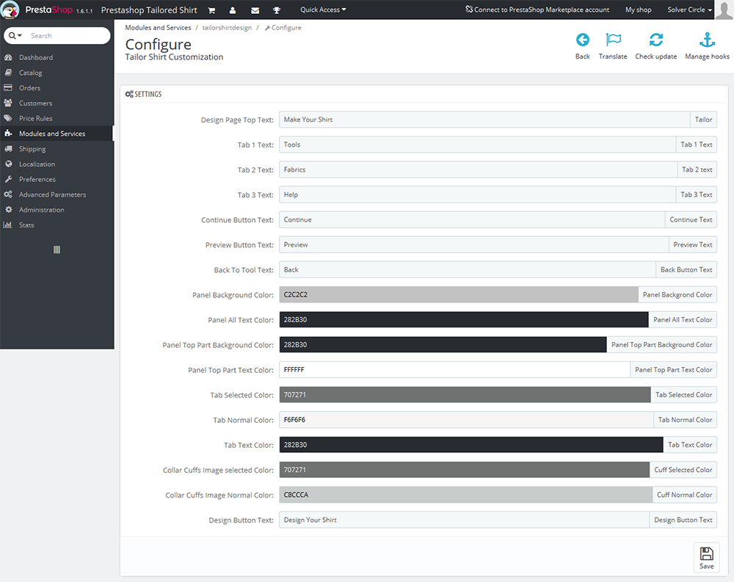Click the Panel Top Part Text Color FFFFFF field
734x582 pixels.
click(x=455, y=370)
